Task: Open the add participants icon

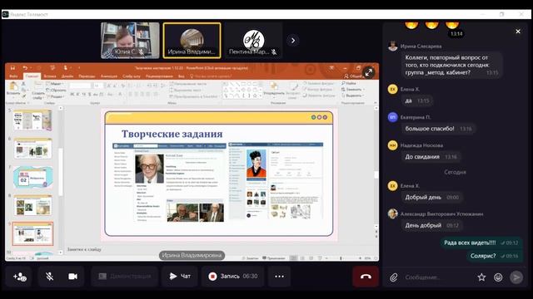Action: click(19, 277)
